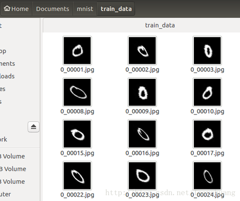Select the 0_00010.jpg file icon
Image resolution: width=240 pixels, height=201 pixels.
[x=207, y=92]
